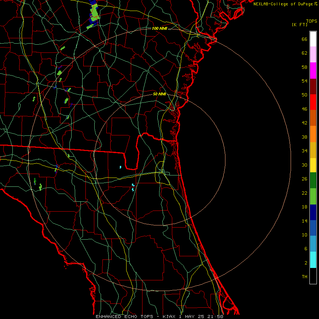Image resolution: width=319 pixels, height=319 pixels.
Task: Click the legend value 62
Action: click(x=304, y=53)
